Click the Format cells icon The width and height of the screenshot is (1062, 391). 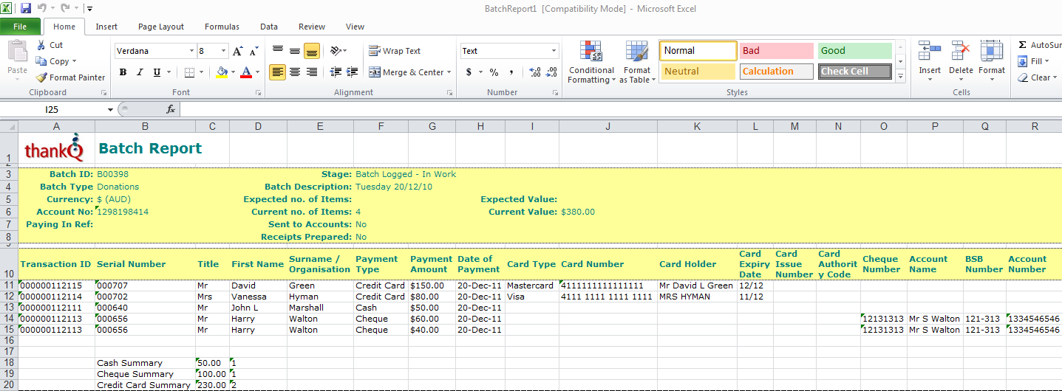pos(991,51)
